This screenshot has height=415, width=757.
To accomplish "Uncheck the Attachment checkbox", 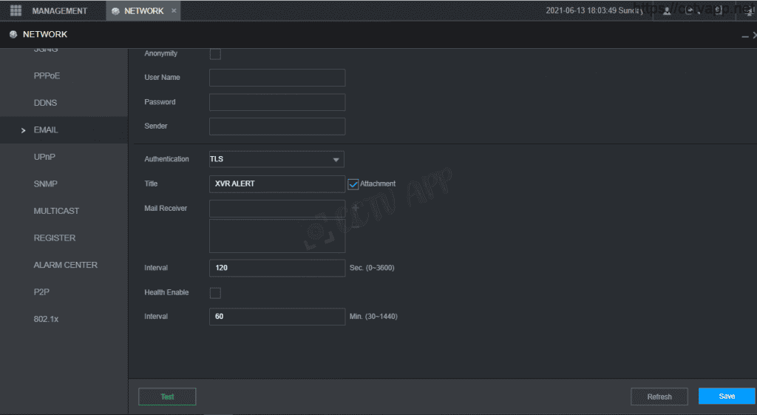I will (353, 184).
